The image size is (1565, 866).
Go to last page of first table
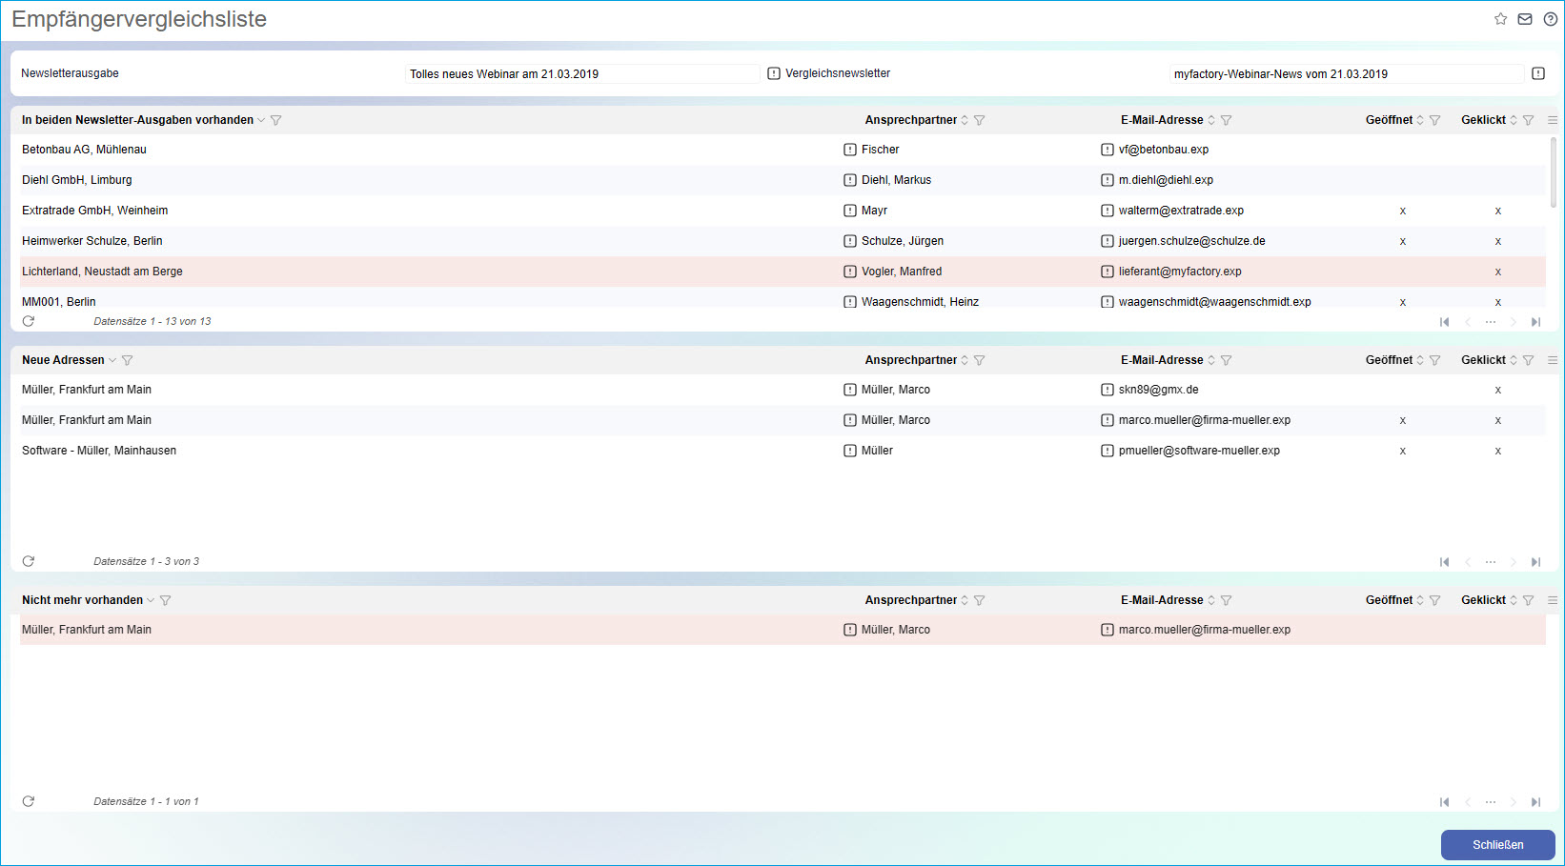point(1536,322)
